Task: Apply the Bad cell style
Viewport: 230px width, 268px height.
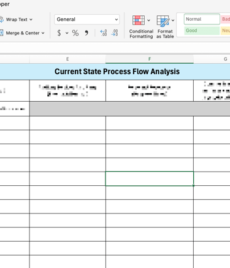Action: click(x=225, y=19)
